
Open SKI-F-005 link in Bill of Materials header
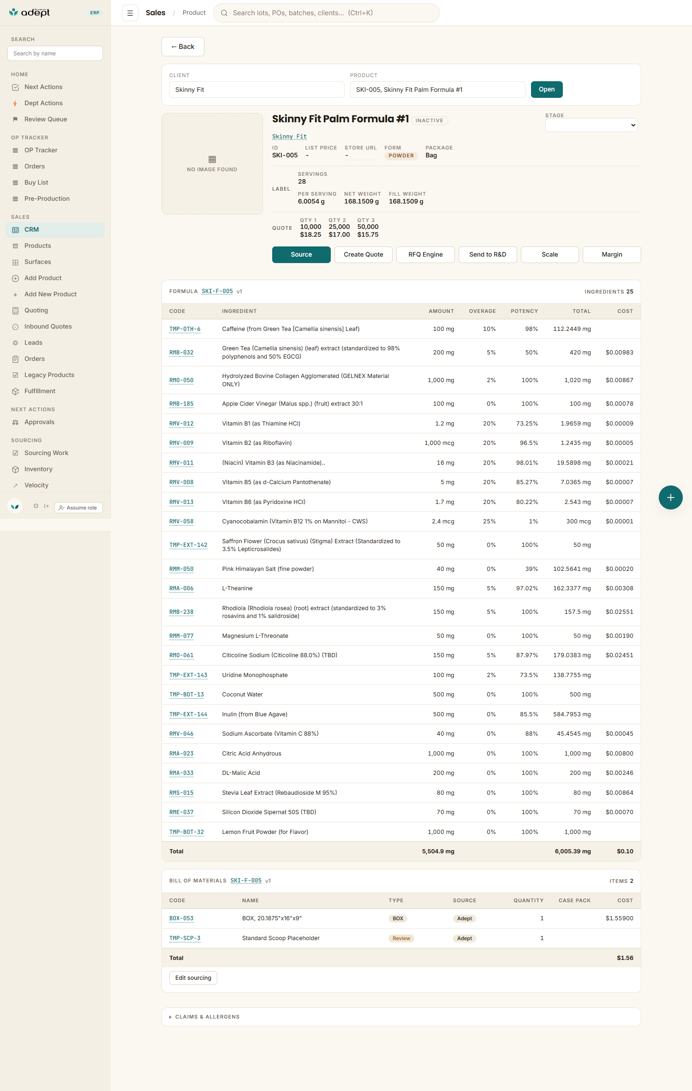[x=246, y=881]
